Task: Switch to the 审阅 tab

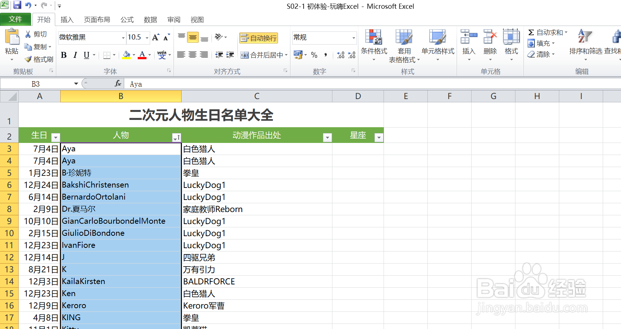Action: coord(174,20)
